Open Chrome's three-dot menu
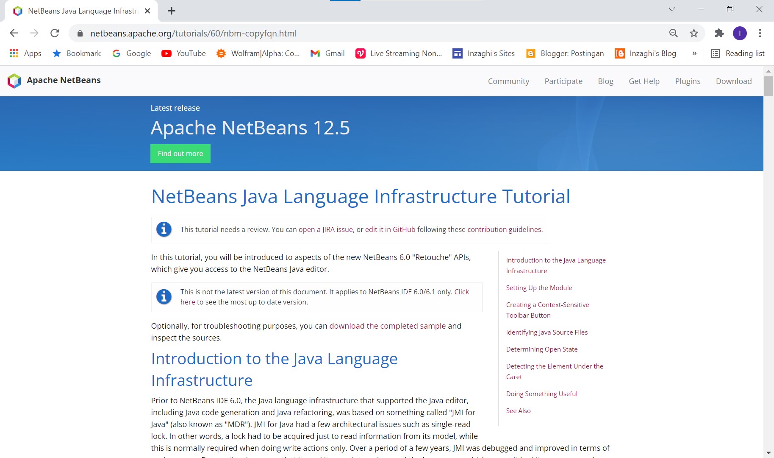Image resolution: width=774 pixels, height=458 pixels. click(x=760, y=33)
